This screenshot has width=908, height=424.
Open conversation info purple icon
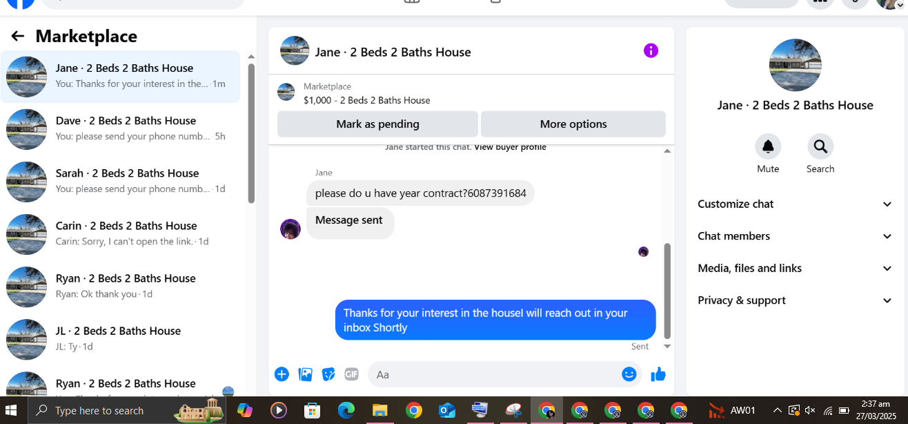[651, 50]
